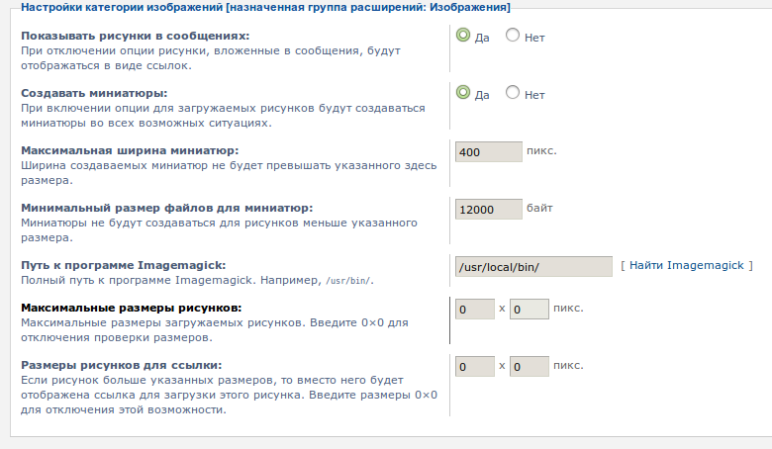Click the 'Максимальные размеры рисунков' label
The width and height of the screenshot is (772, 449).
131,309
